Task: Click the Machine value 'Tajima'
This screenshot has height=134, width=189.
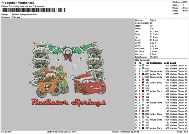Action: (x=153, y=20)
